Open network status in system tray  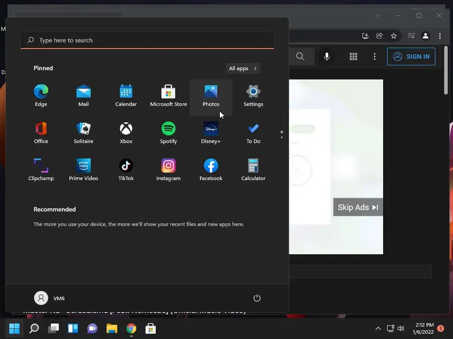coord(391,328)
